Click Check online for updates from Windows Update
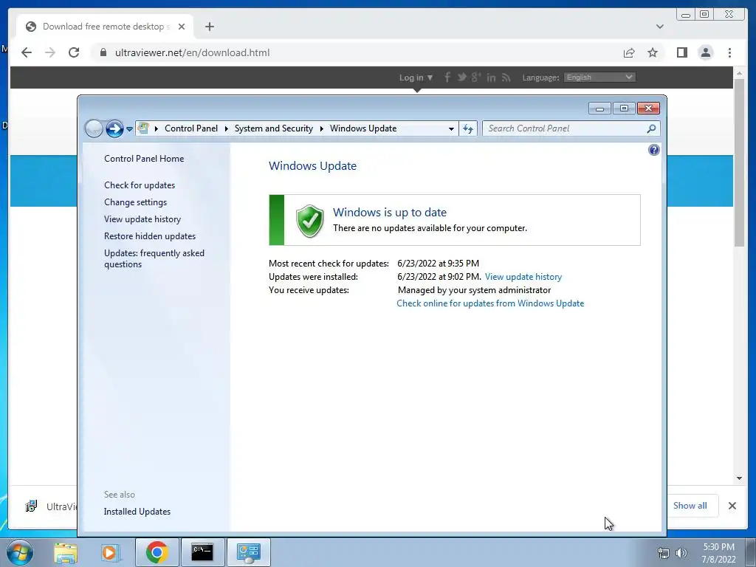 pyautogui.click(x=490, y=303)
